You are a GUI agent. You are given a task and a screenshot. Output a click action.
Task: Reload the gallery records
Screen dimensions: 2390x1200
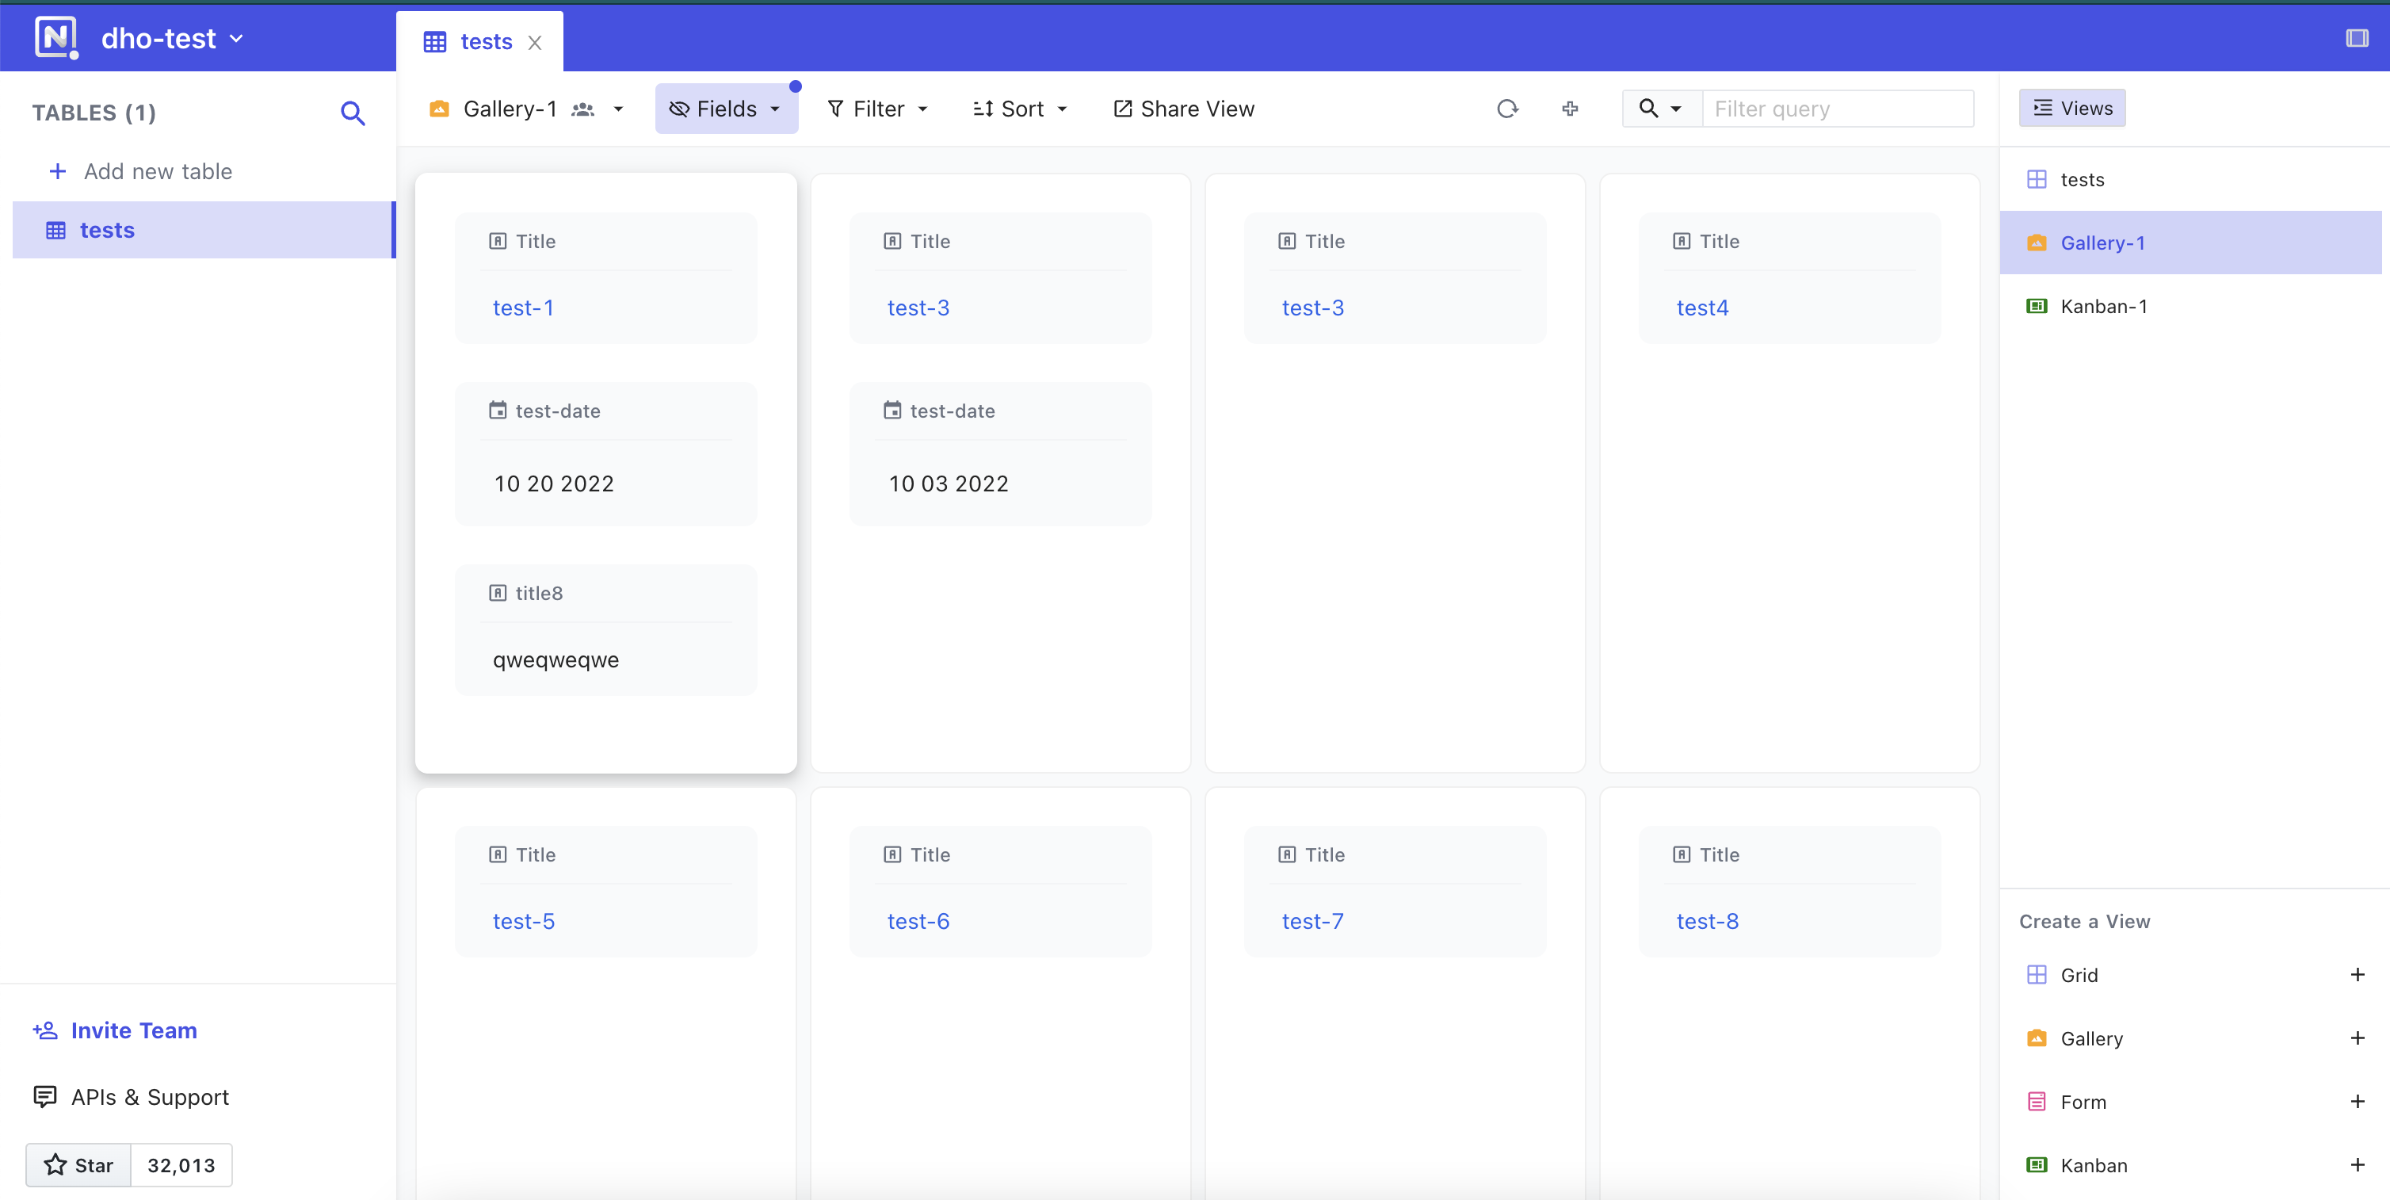coord(1508,109)
